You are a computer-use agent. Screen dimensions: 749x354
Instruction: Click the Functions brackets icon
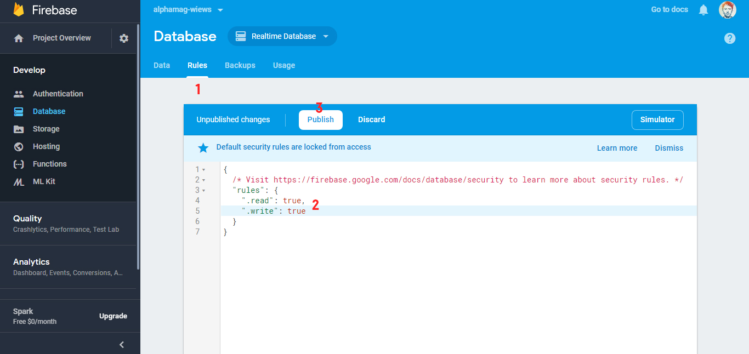coord(19,164)
